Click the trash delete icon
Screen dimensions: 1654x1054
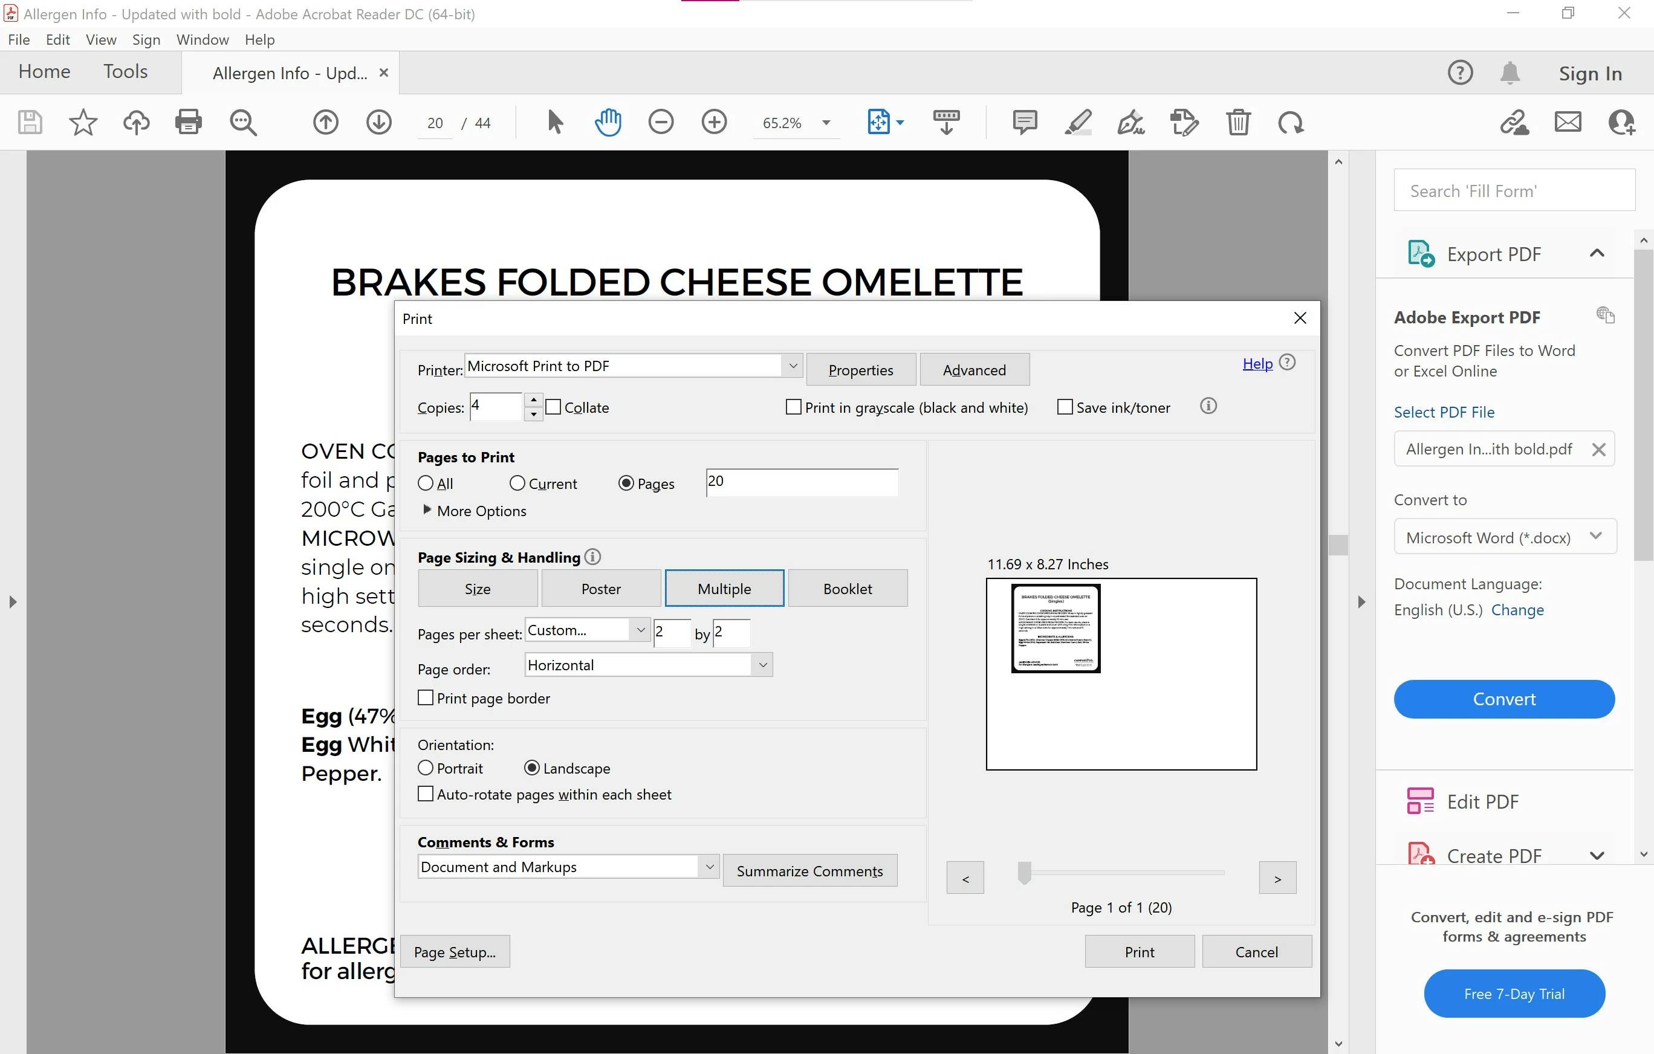point(1237,122)
